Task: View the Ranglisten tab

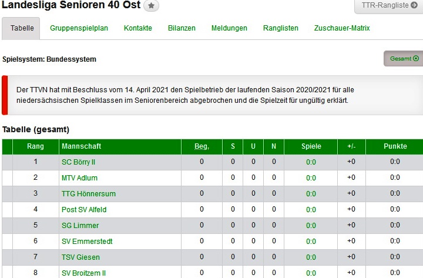Action: 281,28
